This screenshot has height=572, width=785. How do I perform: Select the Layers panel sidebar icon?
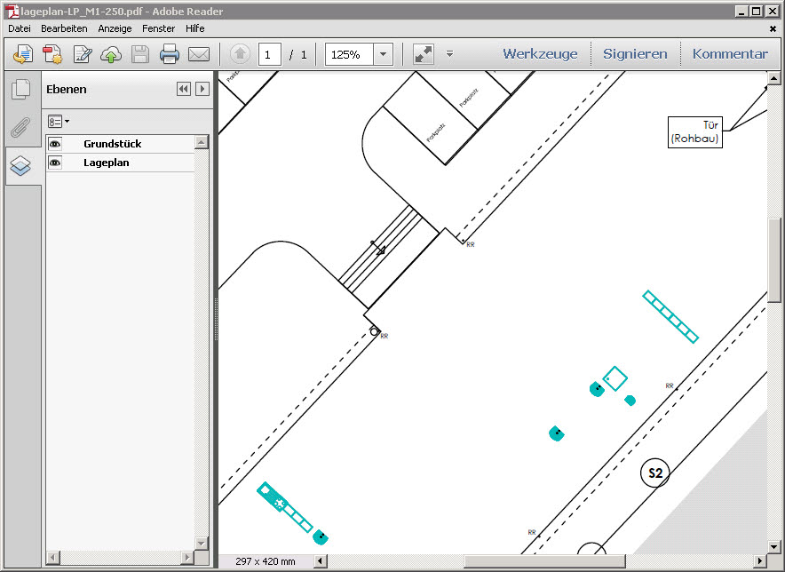pyautogui.click(x=20, y=165)
